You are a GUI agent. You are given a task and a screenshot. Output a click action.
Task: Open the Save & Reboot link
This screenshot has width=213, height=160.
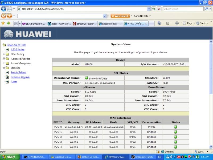(18, 73)
